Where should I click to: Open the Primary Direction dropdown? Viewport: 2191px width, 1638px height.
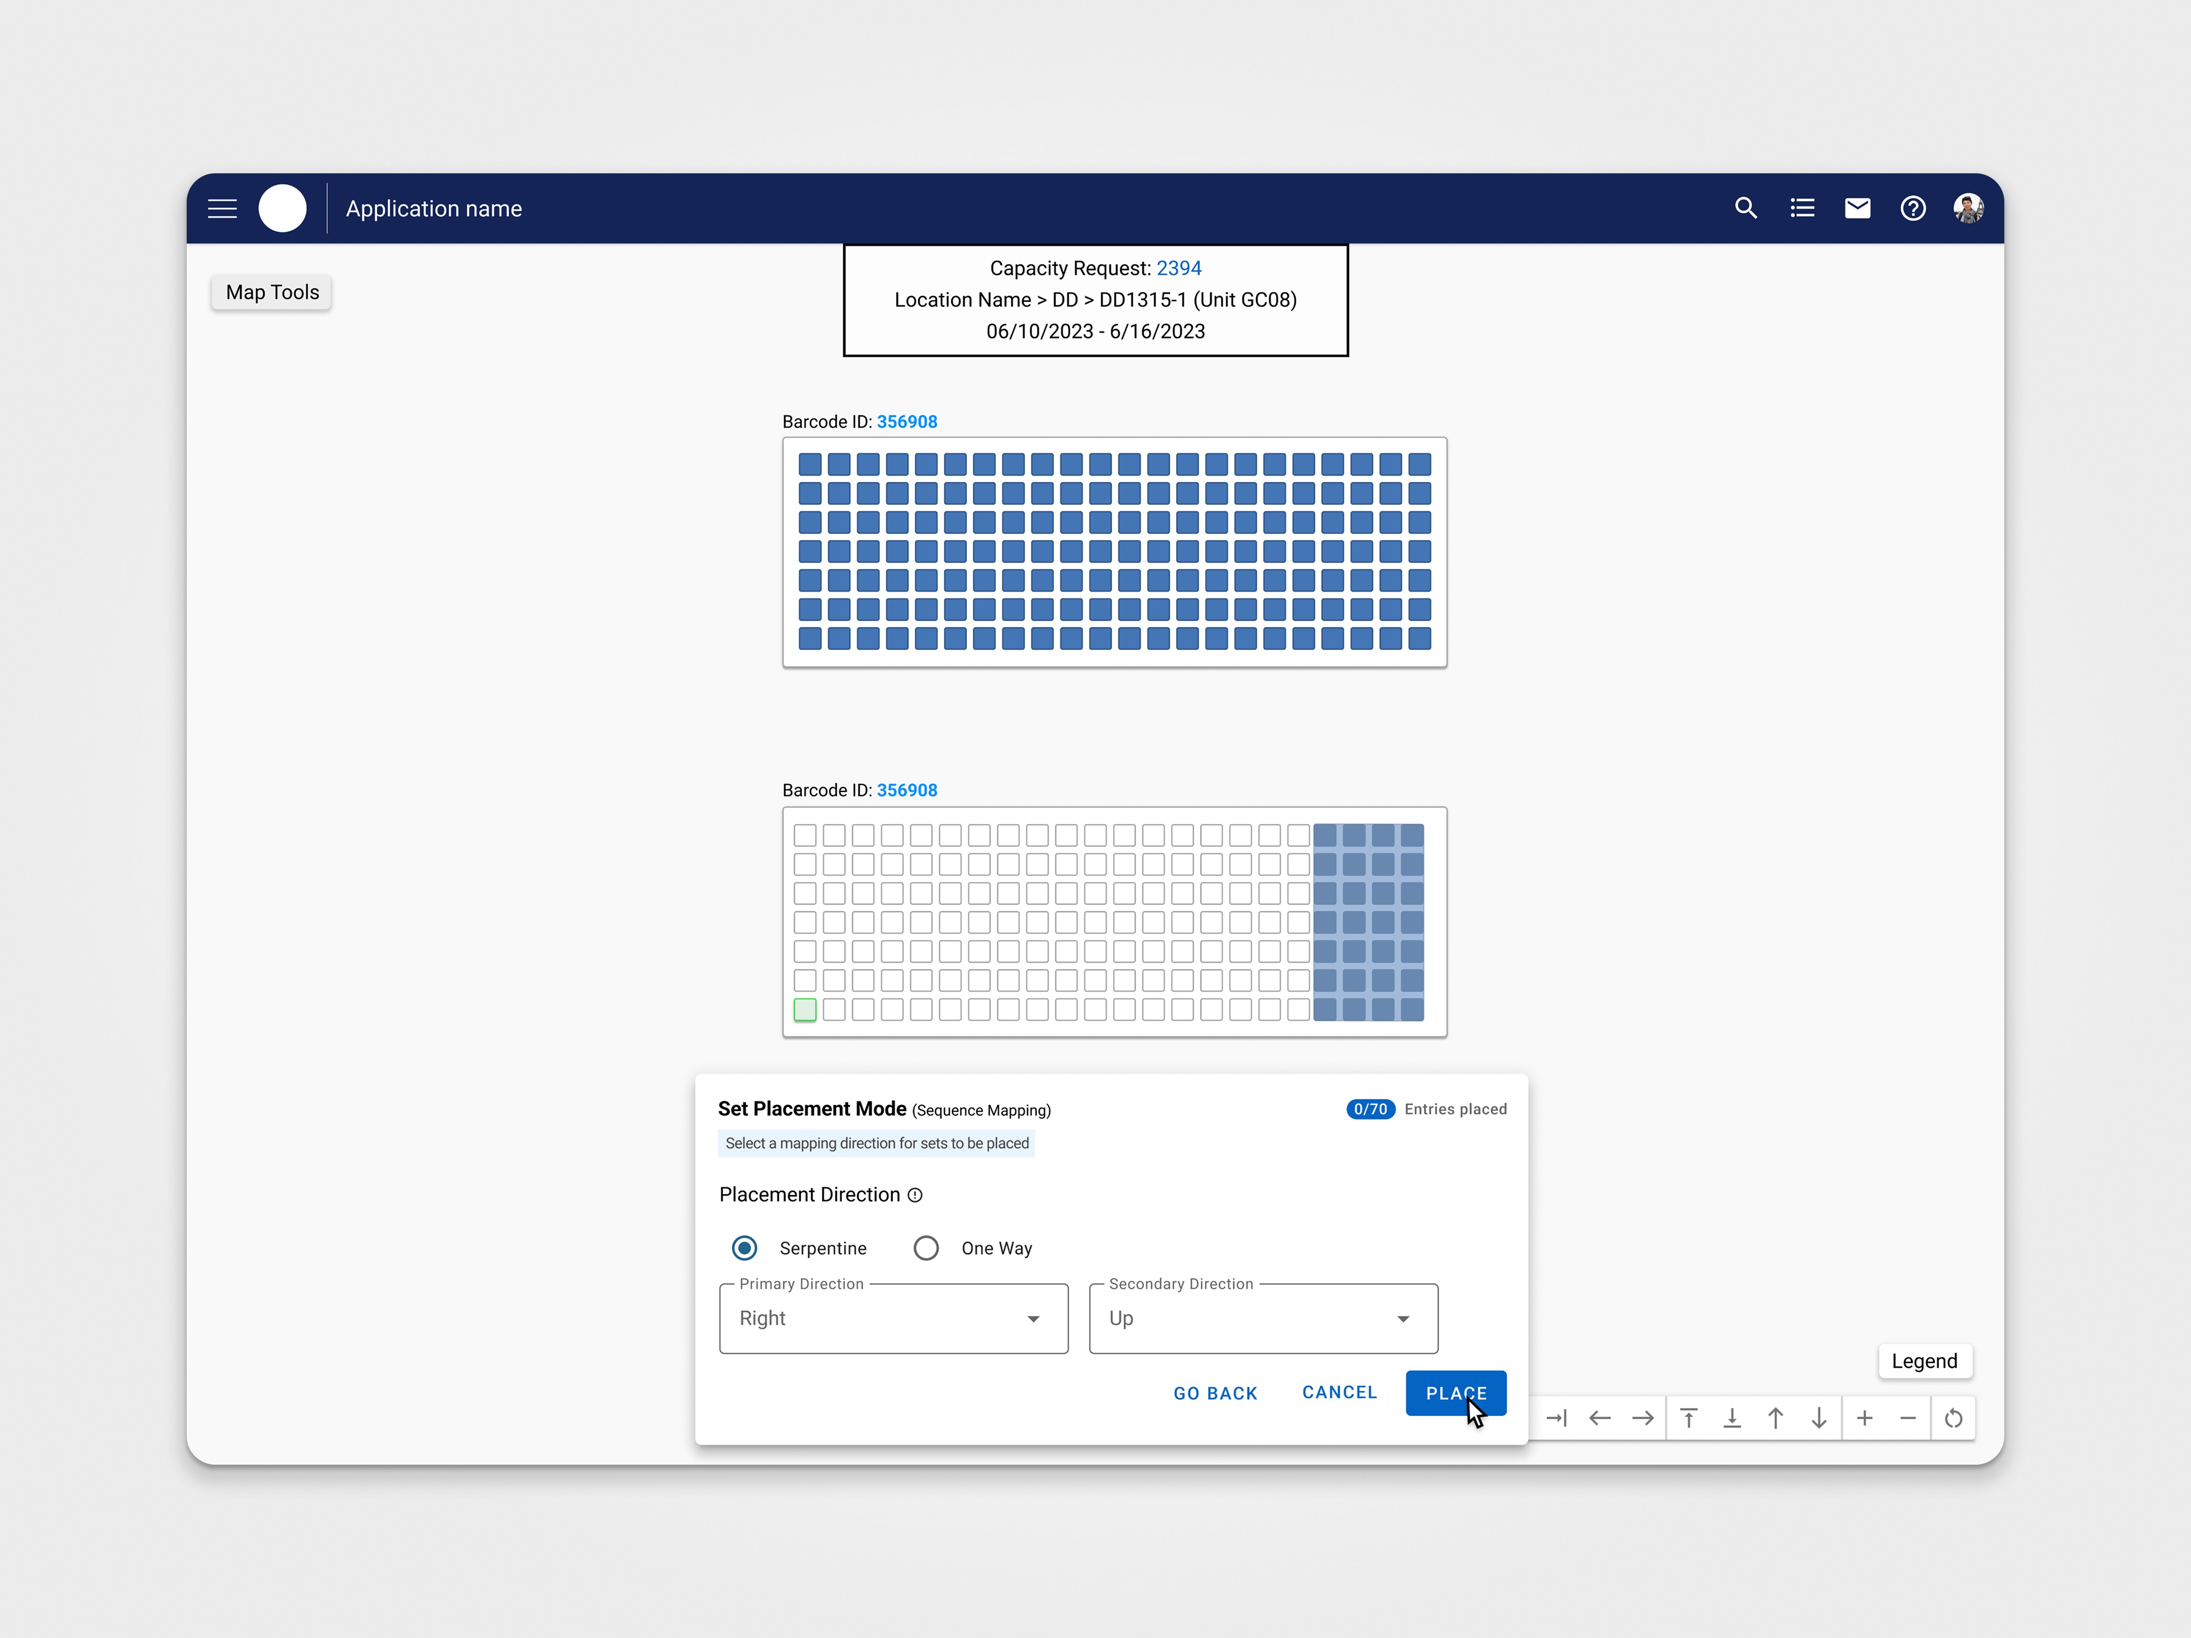(894, 1318)
